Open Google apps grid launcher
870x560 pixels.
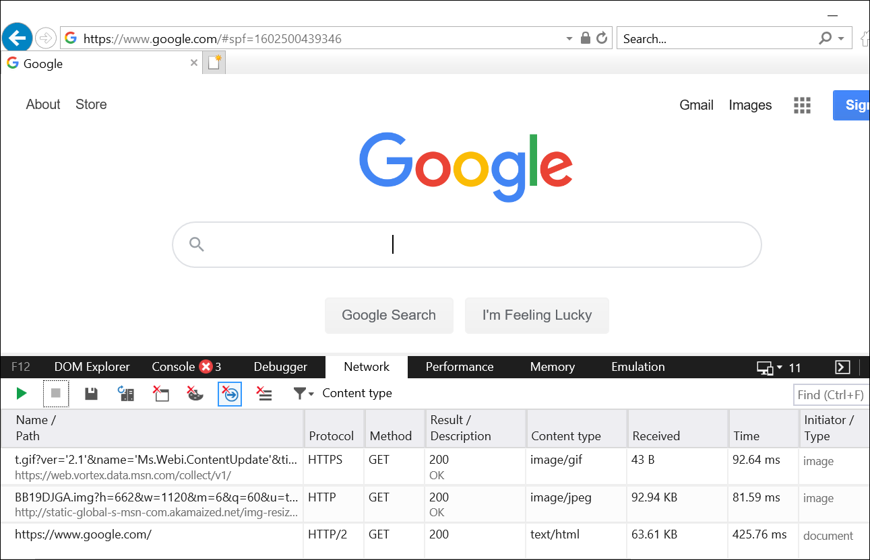[x=802, y=105]
